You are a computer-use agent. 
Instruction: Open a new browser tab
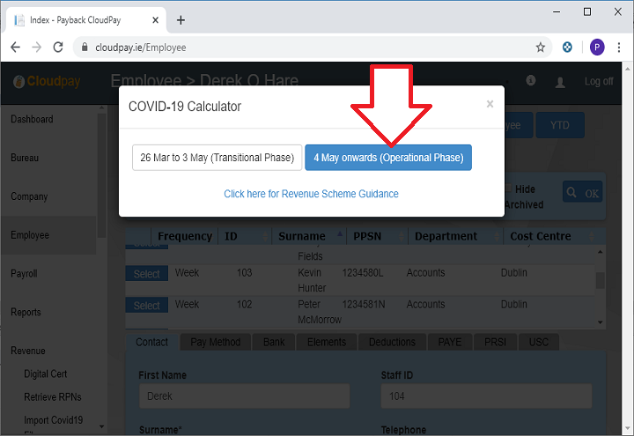[181, 19]
